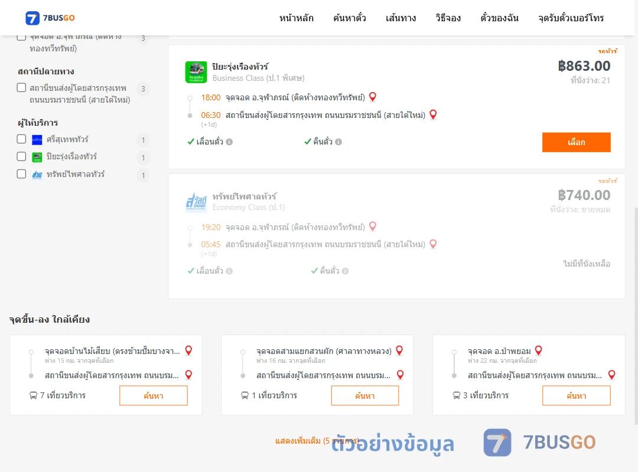Open map pin for 18:00 departure stop
Image resolution: width=638 pixels, height=472 pixels.
(x=372, y=97)
